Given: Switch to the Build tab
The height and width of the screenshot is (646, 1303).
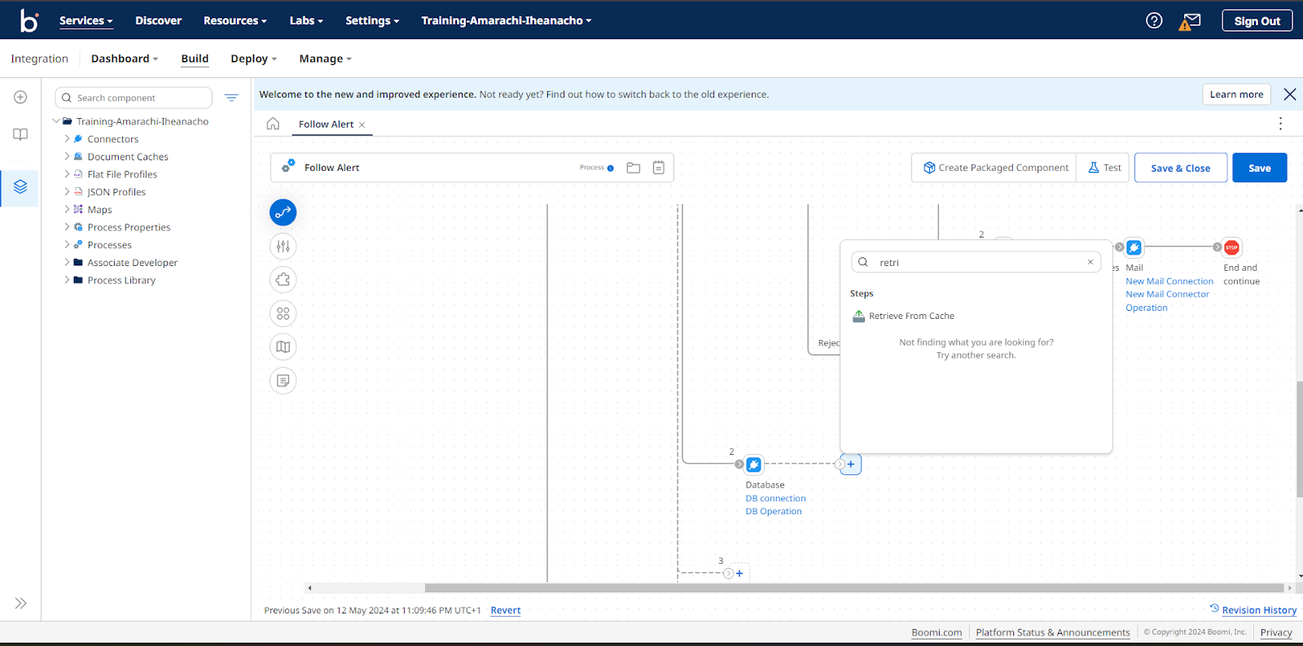Looking at the screenshot, I should (195, 59).
